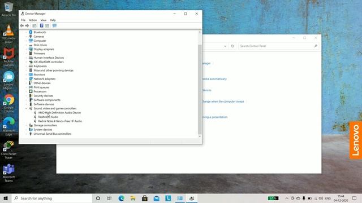Toggle the Show/Hide Action Pane toolbar icon

click(48, 25)
